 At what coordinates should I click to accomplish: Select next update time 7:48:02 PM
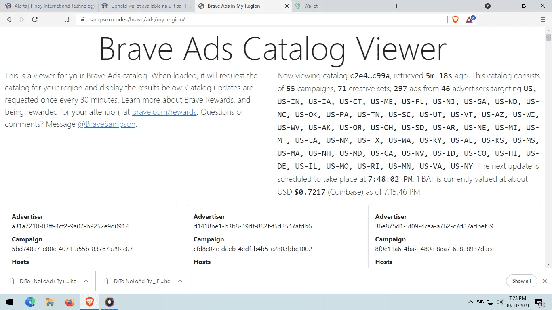[390, 179]
